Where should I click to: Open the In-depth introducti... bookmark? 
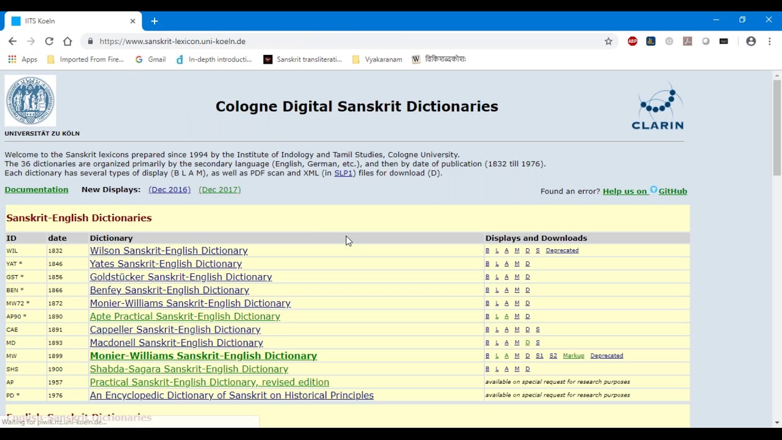[214, 59]
